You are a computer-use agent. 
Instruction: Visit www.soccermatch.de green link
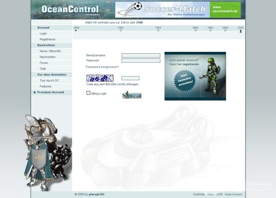point(225,9)
